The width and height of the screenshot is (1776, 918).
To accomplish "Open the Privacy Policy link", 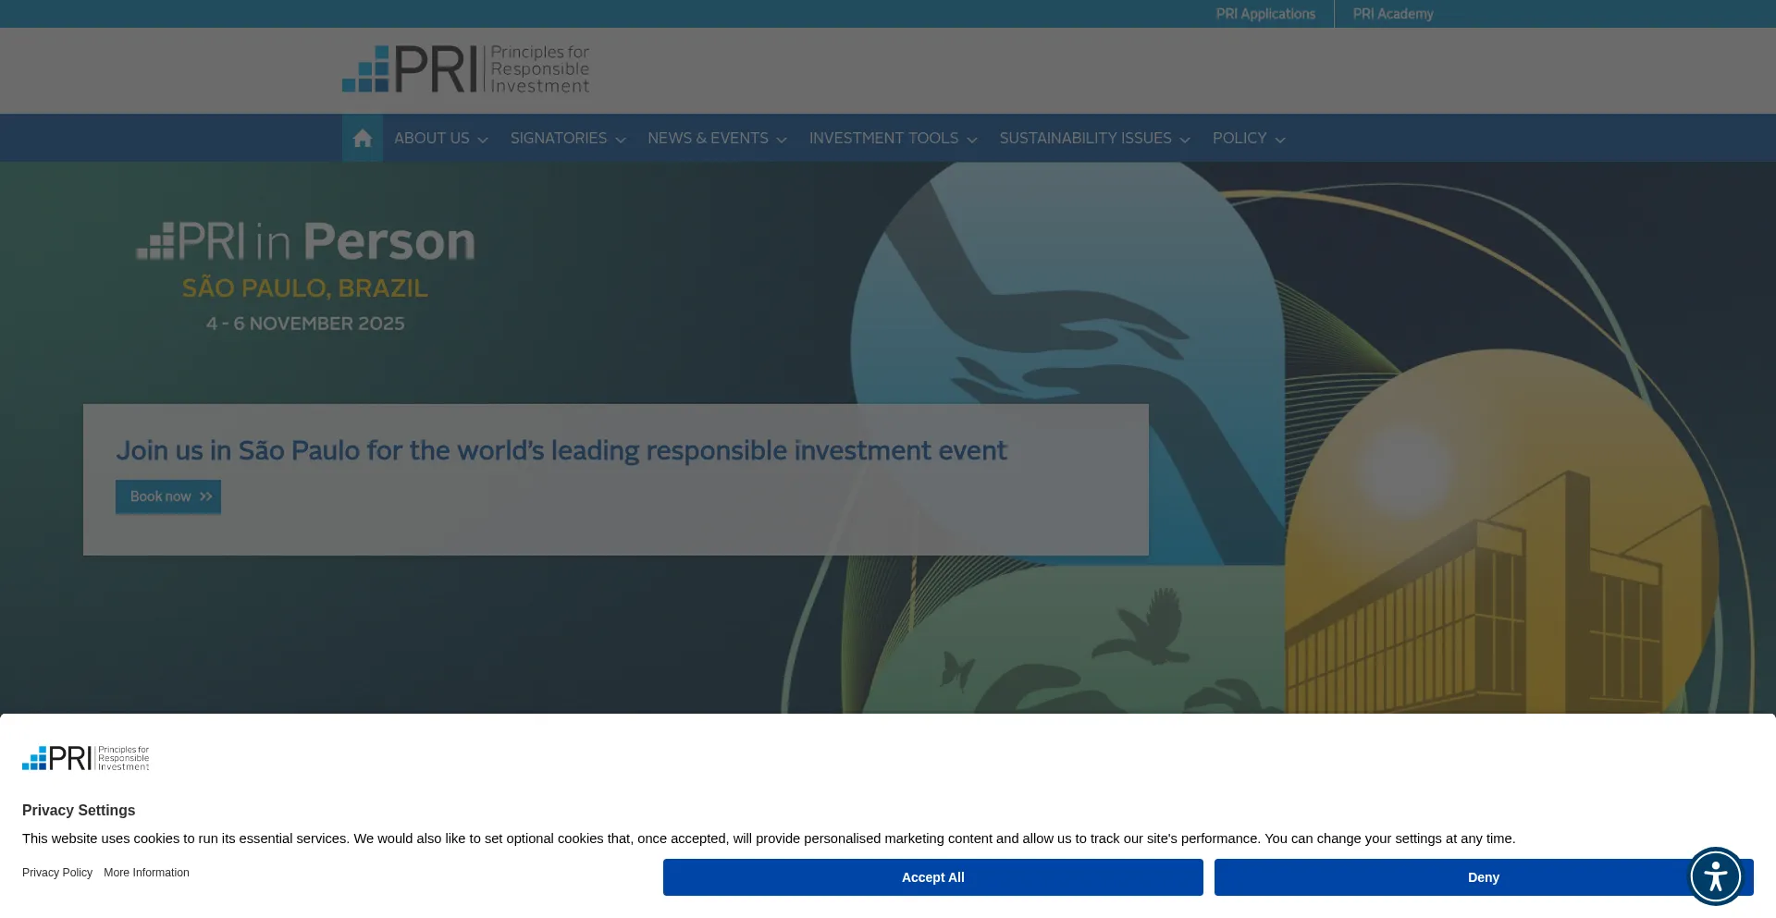I will click(57, 873).
